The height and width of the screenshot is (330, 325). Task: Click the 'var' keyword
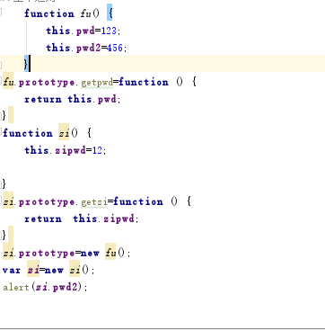tap(12, 270)
